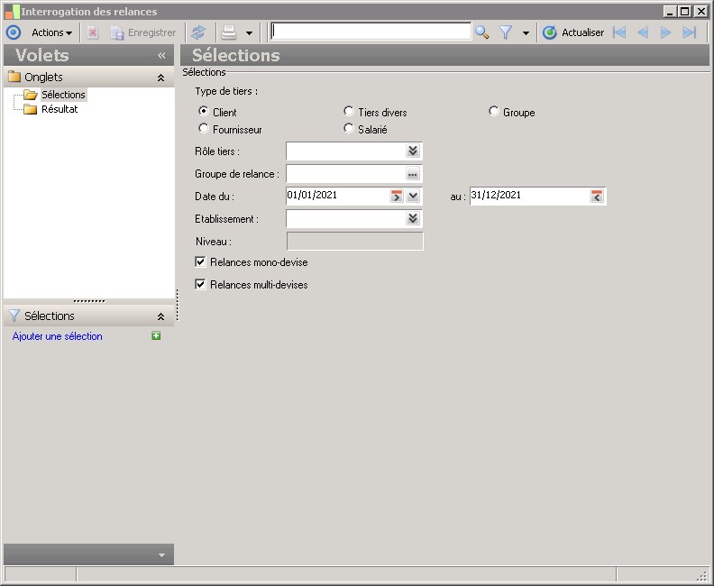Collapse the Volets panel with double chevron
714x586 pixels.
pos(161,56)
